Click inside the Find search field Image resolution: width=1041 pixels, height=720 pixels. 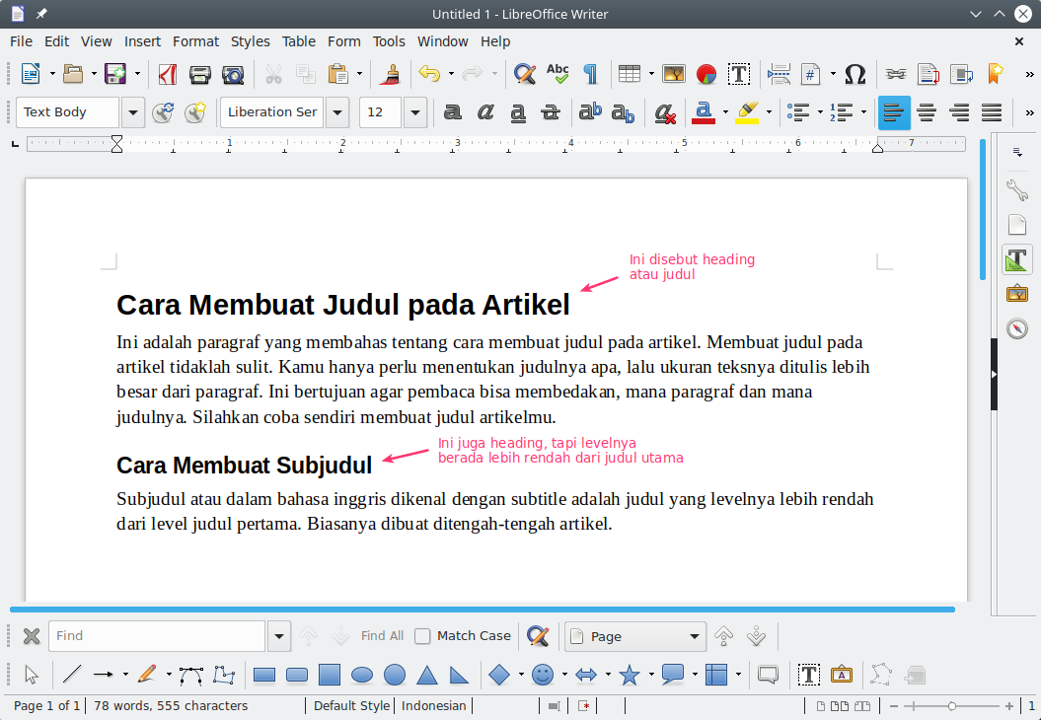click(x=156, y=635)
